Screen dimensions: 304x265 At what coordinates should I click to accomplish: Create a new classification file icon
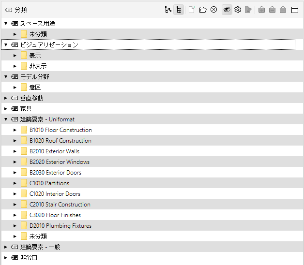click(x=192, y=10)
